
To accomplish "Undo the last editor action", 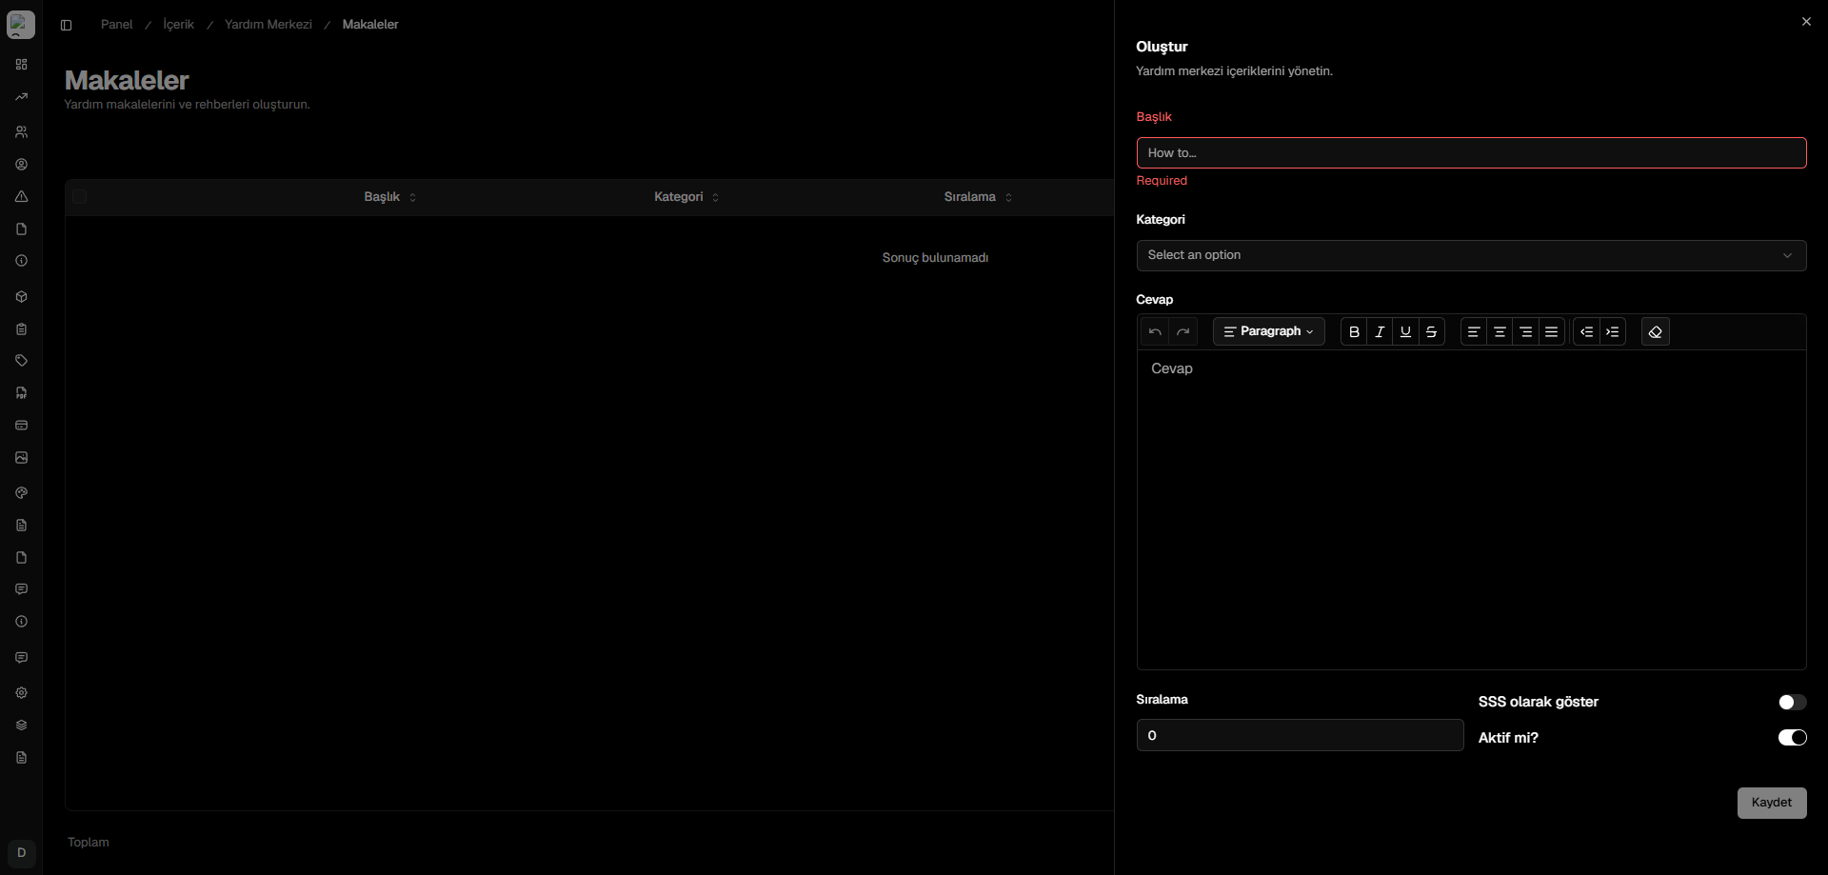I will [1155, 331].
